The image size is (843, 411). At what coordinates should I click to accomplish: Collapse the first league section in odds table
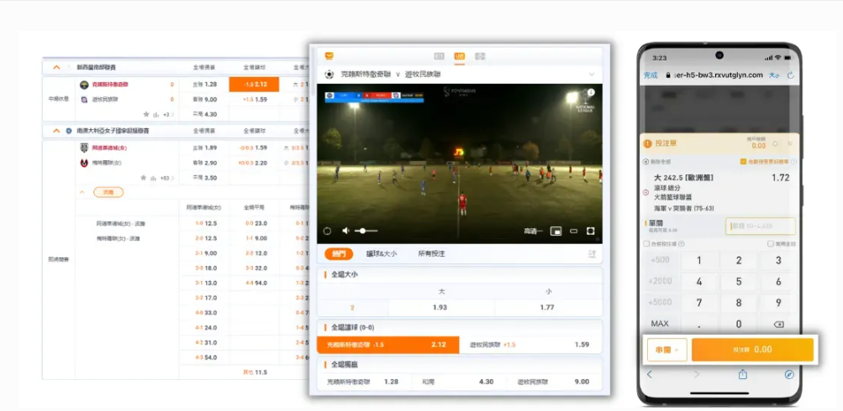click(x=56, y=66)
